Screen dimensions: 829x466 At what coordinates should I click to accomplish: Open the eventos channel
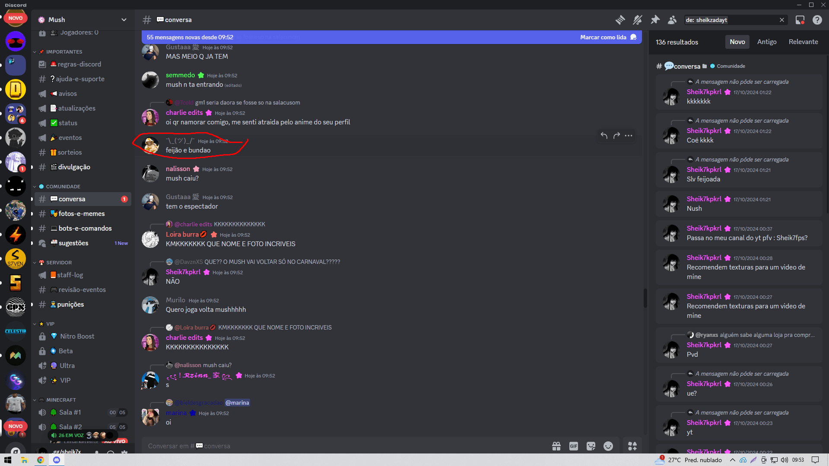83,138
